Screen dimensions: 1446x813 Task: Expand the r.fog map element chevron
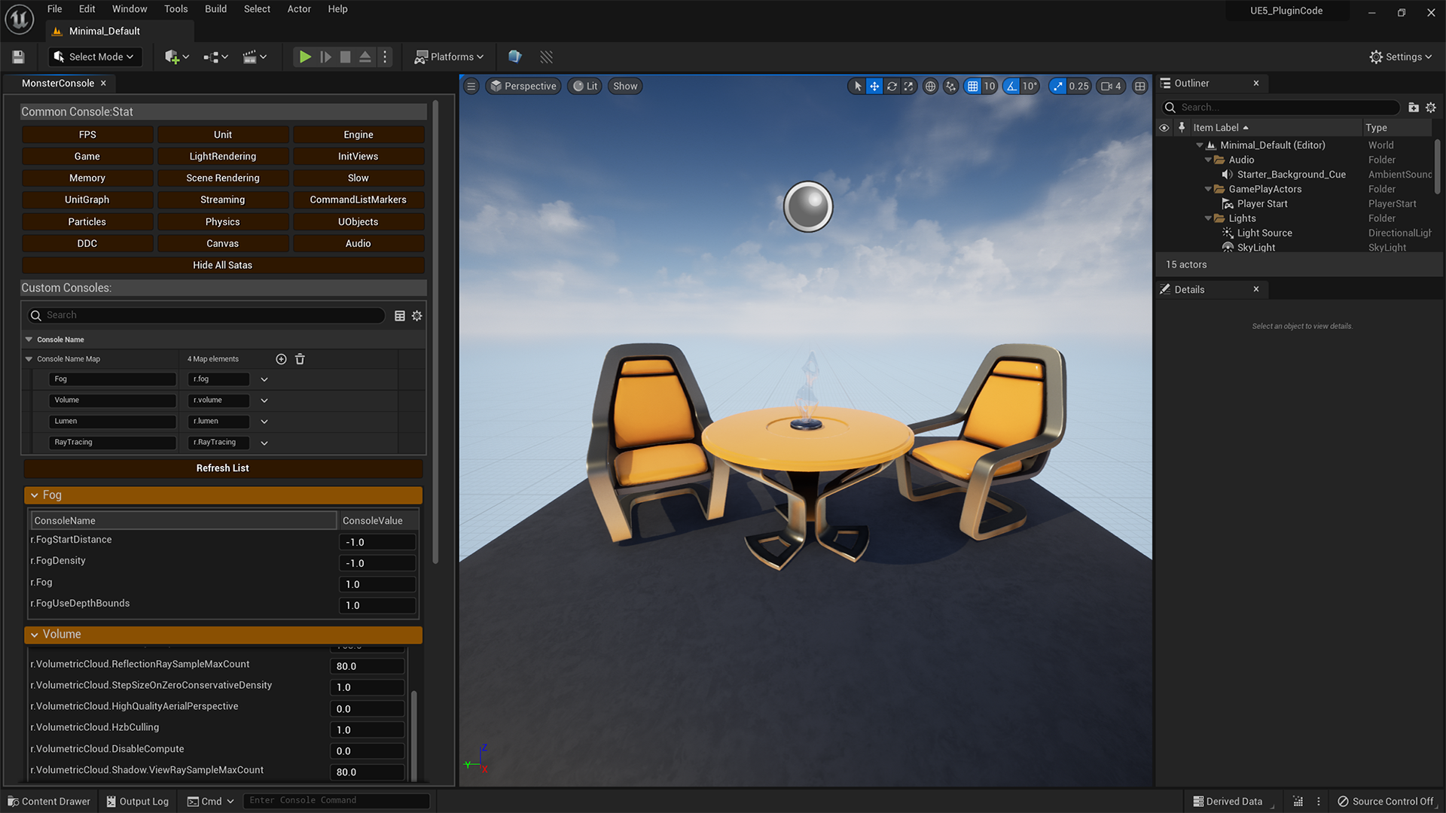coord(264,379)
